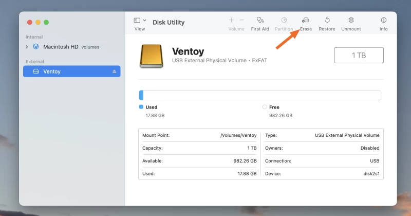
Task: Click the Partition toolbar icon
Action: 284,21
